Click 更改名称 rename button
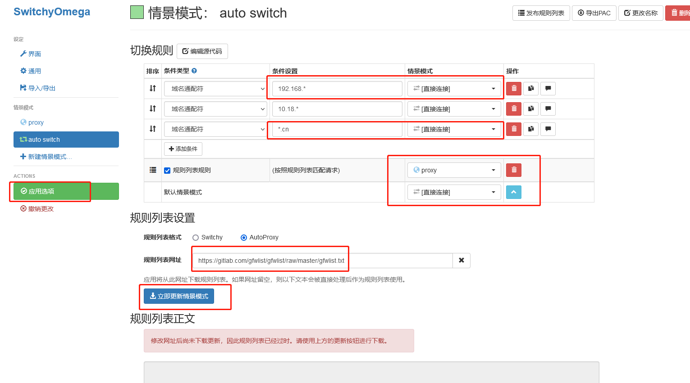This screenshot has width=690, height=383. tap(641, 13)
